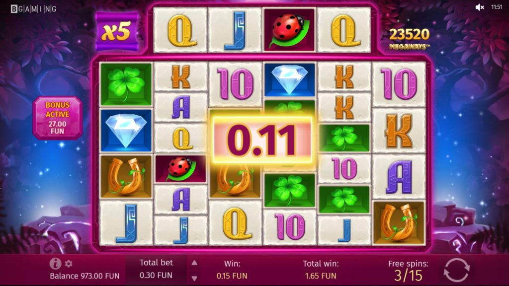Click the Free spins 3/15 counter

pos(408,270)
